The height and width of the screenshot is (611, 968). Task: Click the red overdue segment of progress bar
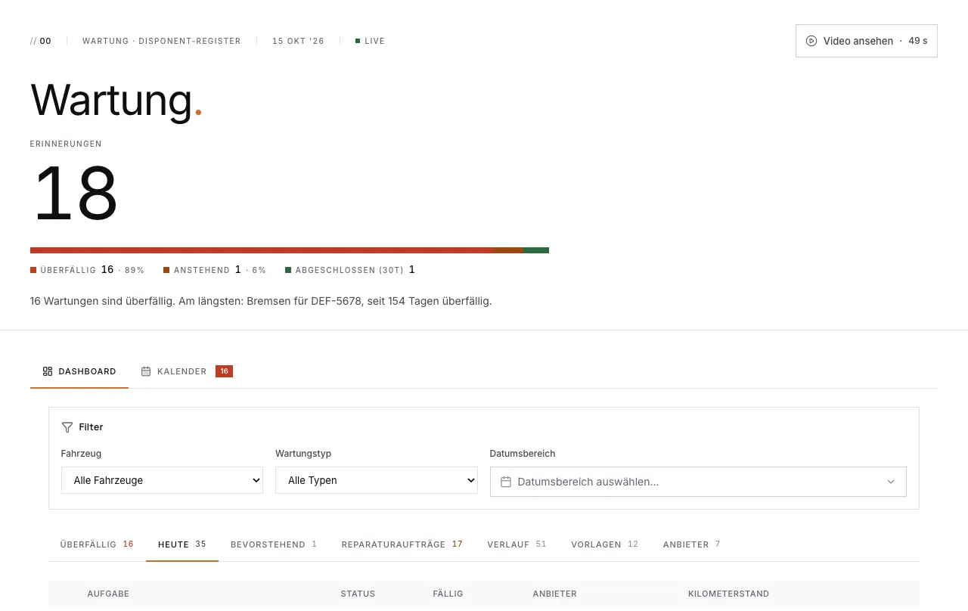[x=262, y=250]
